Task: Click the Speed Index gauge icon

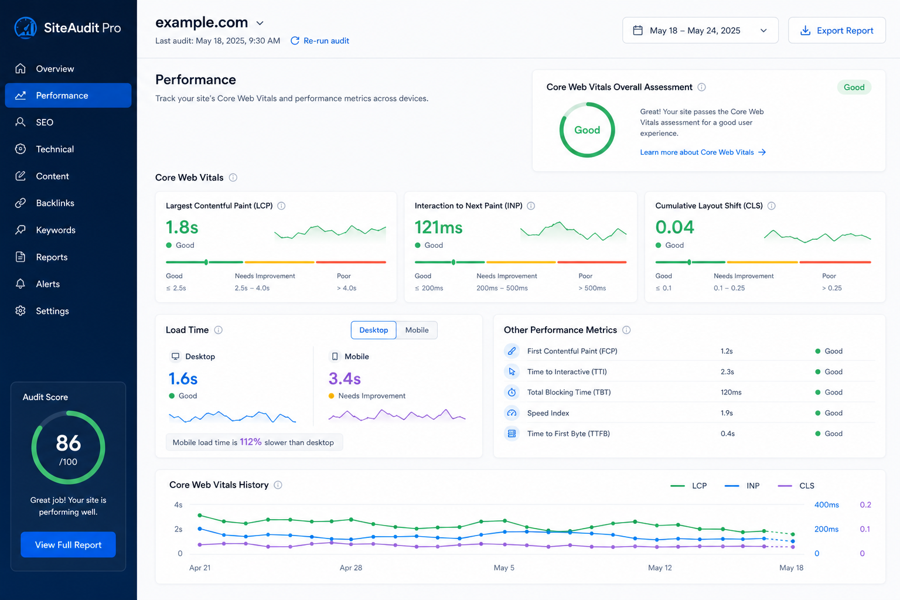Action: click(512, 413)
